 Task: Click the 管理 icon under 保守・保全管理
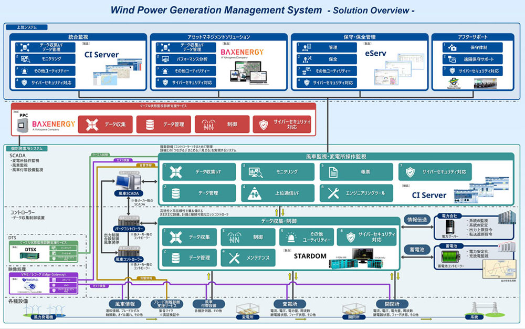(x=307, y=48)
